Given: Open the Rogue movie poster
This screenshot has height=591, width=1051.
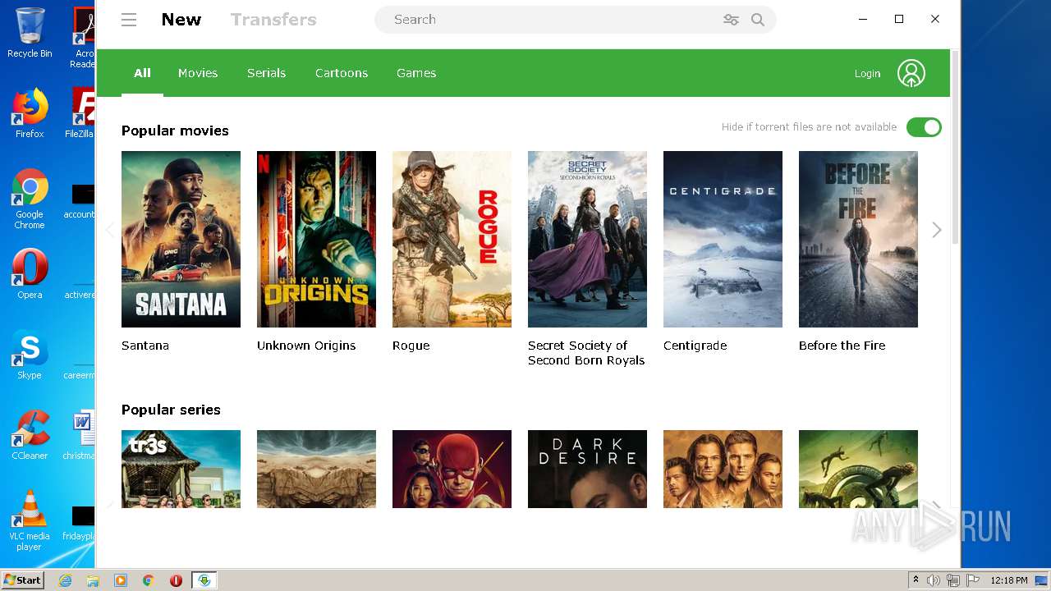Looking at the screenshot, I should [x=452, y=239].
